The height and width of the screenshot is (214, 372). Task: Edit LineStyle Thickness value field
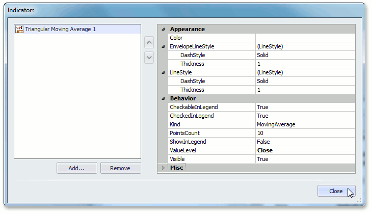(305, 90)
